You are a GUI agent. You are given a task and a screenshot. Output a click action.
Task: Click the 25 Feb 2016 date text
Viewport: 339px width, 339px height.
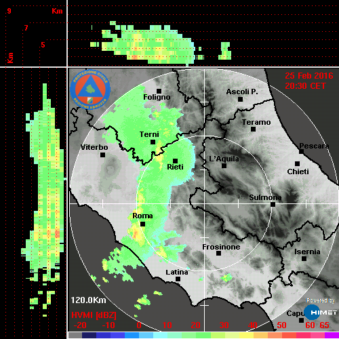tap(309, 76)
